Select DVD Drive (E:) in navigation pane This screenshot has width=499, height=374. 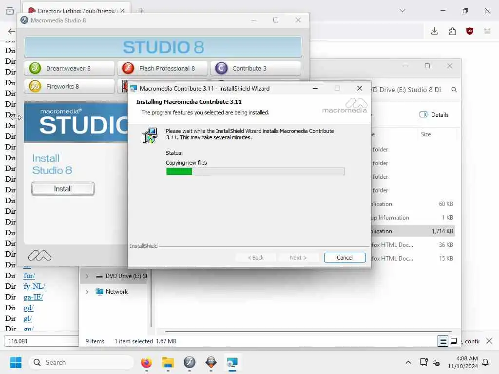(121, 276)
